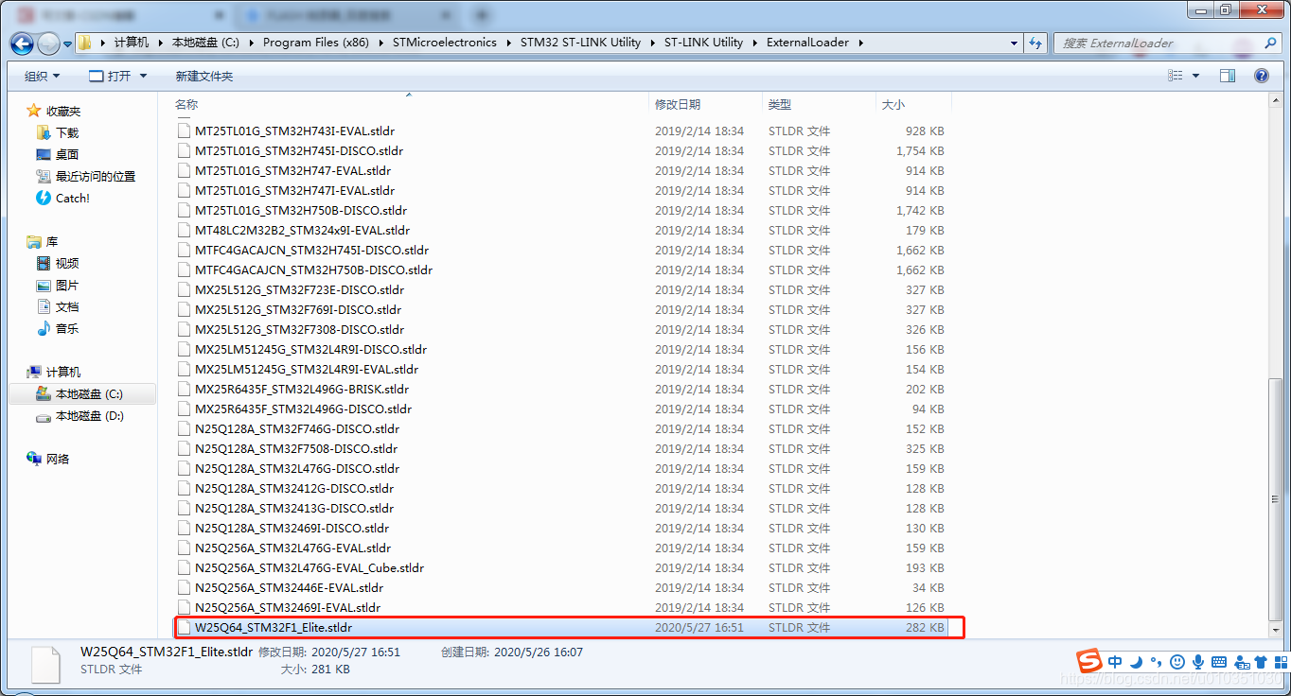The image size is (1291, 696).
Task: Expand the 打开 dropdown arrow
Action: (x=144, y=76)
